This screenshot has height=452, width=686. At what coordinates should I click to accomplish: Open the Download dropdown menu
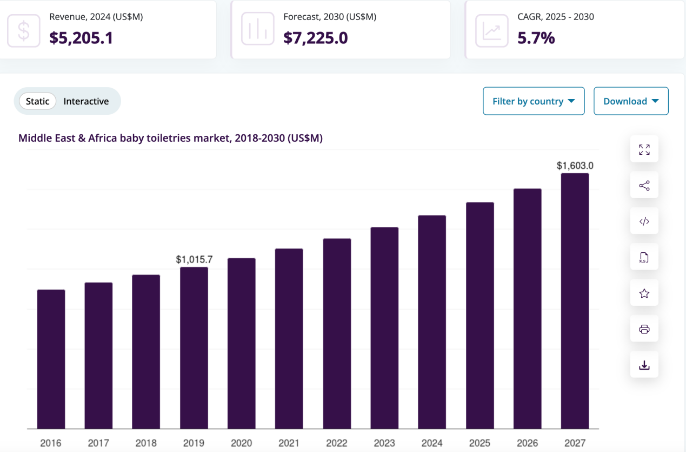point(631,101)
